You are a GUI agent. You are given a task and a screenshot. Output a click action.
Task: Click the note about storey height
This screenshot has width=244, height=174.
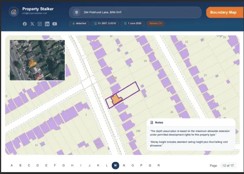[189, 144]
